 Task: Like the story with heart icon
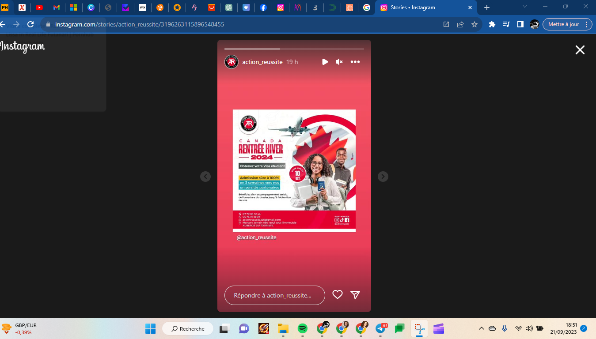pyautogui.click(x=338, y=295)
